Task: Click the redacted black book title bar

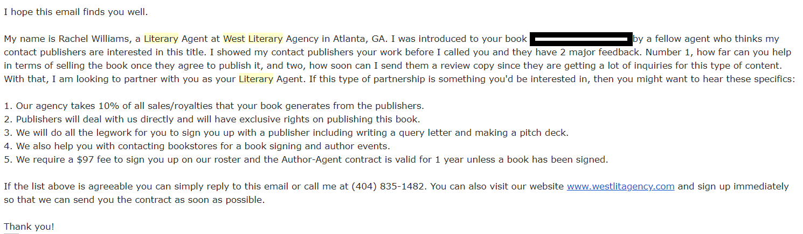Action: pos(581,39)
